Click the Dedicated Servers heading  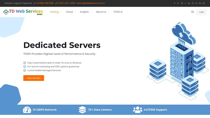click(x=62, y=45)
